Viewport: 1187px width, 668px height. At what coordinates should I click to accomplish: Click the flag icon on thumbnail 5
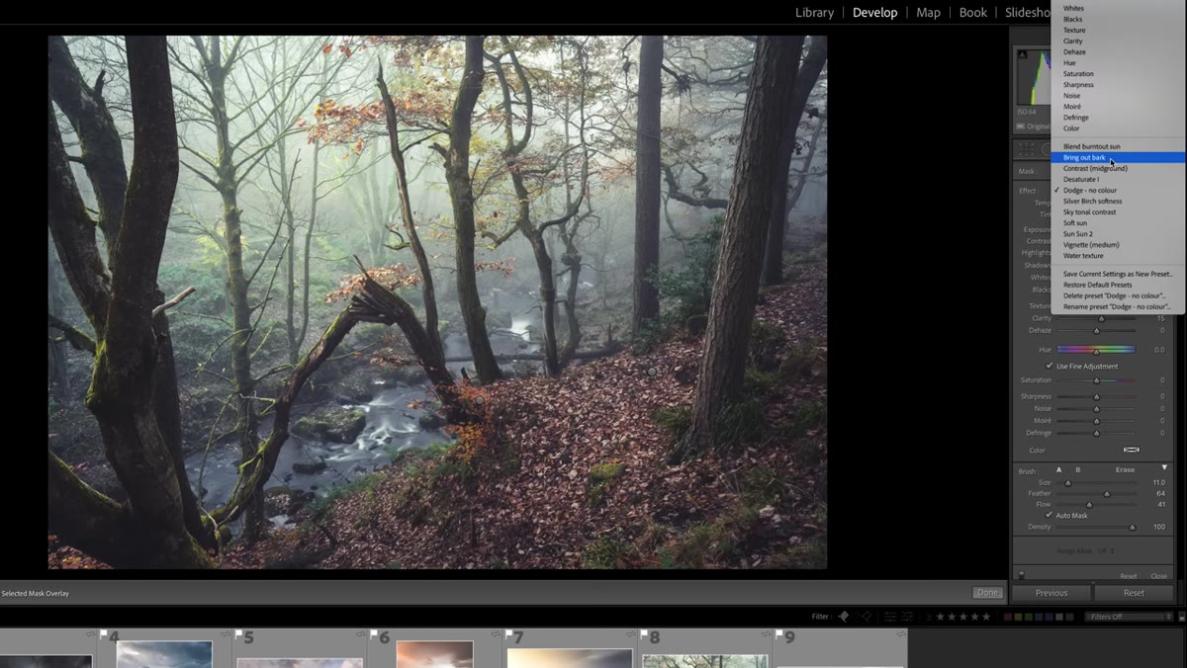tap(238, 633)
